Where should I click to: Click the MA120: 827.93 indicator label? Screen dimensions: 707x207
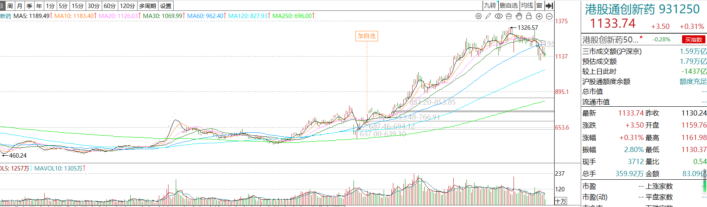pyautogui.click(x=249, y=16)
